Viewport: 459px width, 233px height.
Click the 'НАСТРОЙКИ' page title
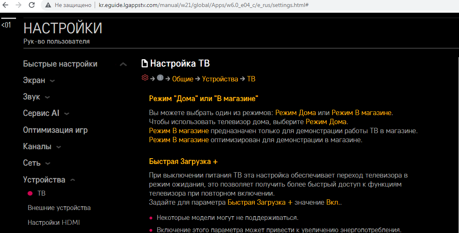[x=63, y=28]
